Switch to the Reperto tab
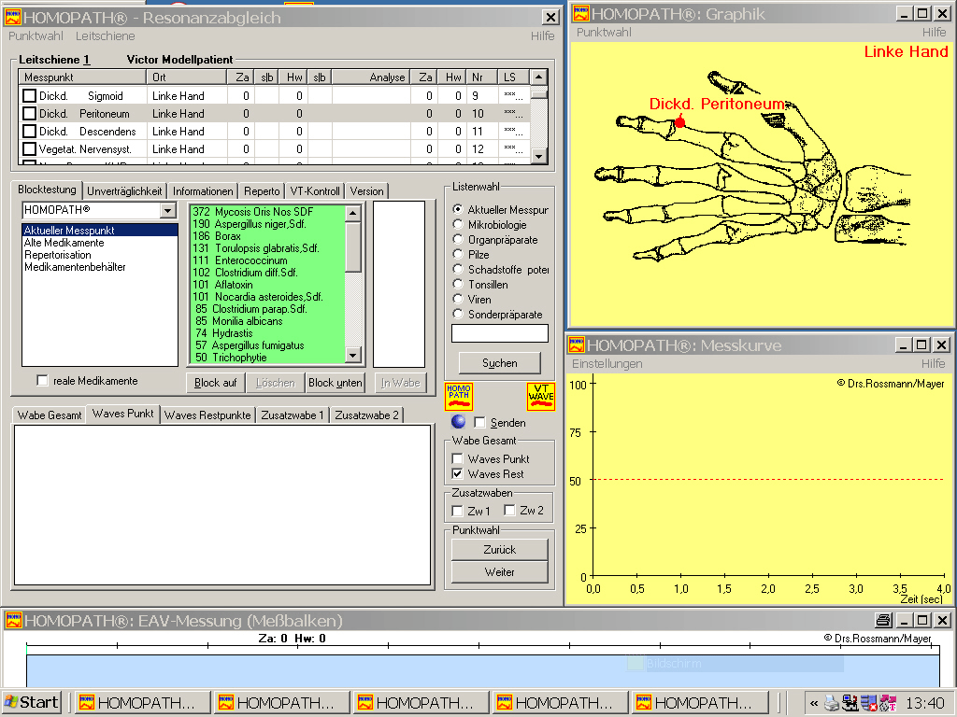 coord(262,190)
